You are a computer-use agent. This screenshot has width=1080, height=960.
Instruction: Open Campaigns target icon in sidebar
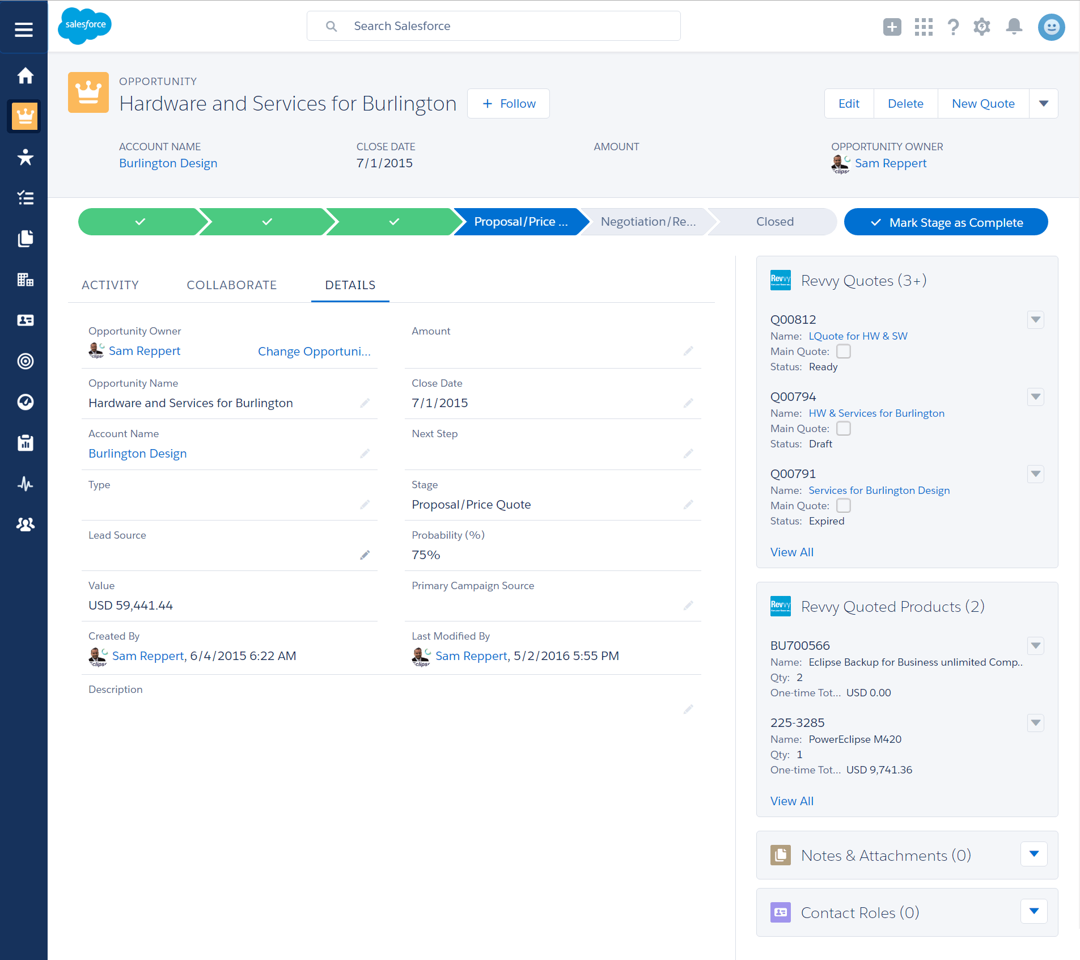[25, 361]
